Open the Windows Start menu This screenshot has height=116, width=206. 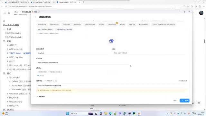[67, 113]
